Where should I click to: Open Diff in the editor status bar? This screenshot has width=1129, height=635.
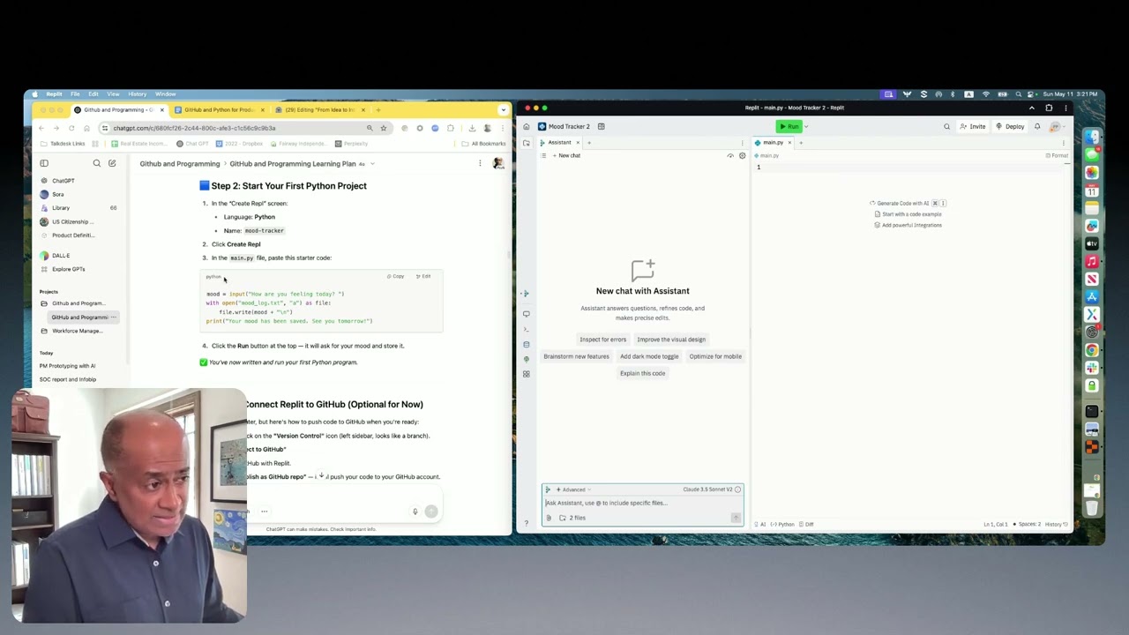click(x=807, y=524)
